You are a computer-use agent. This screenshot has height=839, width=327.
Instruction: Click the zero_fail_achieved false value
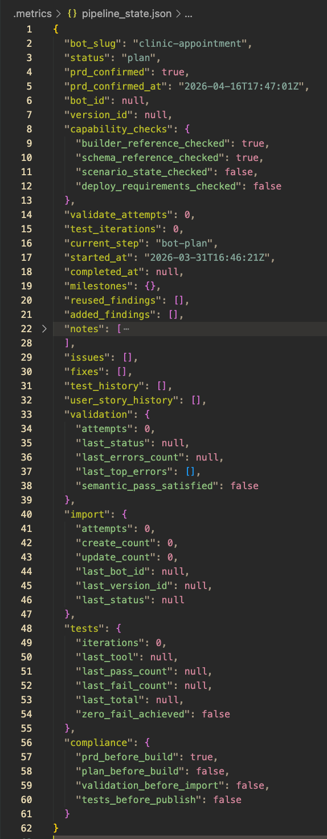click(216, 714)
